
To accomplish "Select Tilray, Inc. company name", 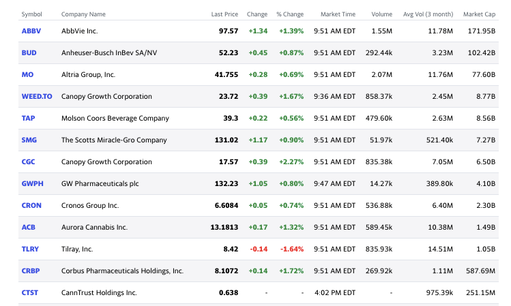I will point(77,249).
